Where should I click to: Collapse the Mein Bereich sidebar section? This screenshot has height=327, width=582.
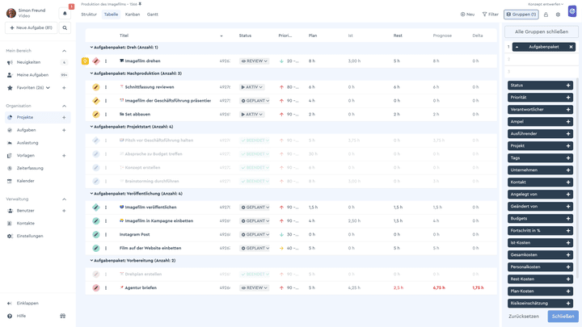tap(64, 51)
